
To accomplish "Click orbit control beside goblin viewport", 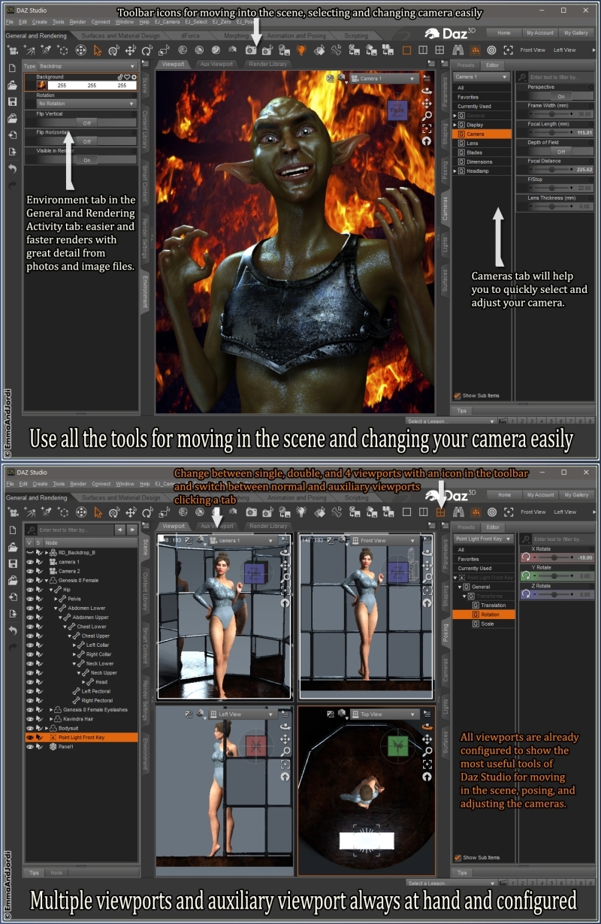I will [427, 92].
